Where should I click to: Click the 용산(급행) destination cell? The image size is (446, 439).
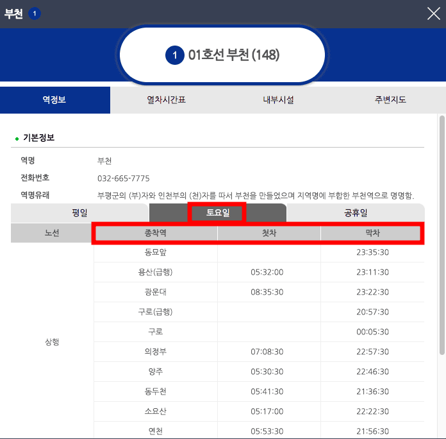click(x=156, y=272)
